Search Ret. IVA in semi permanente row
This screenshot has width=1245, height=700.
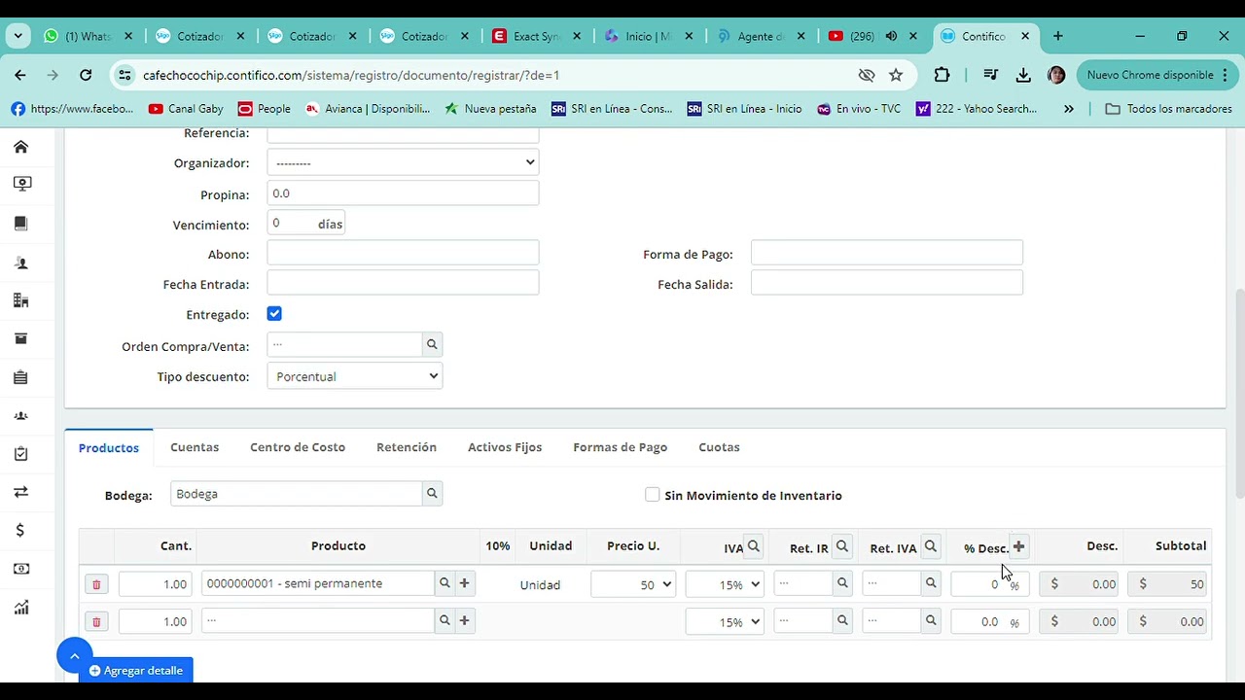pos(931,583)
